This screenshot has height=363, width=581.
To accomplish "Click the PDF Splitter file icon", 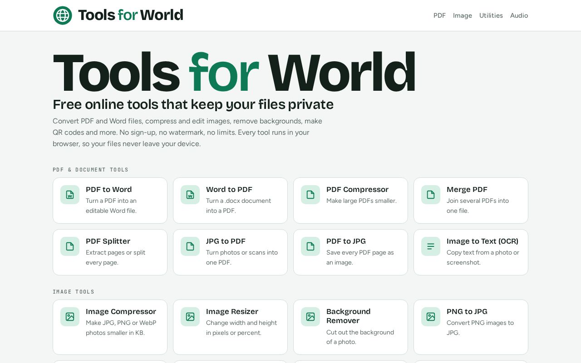I will (70, 246).
